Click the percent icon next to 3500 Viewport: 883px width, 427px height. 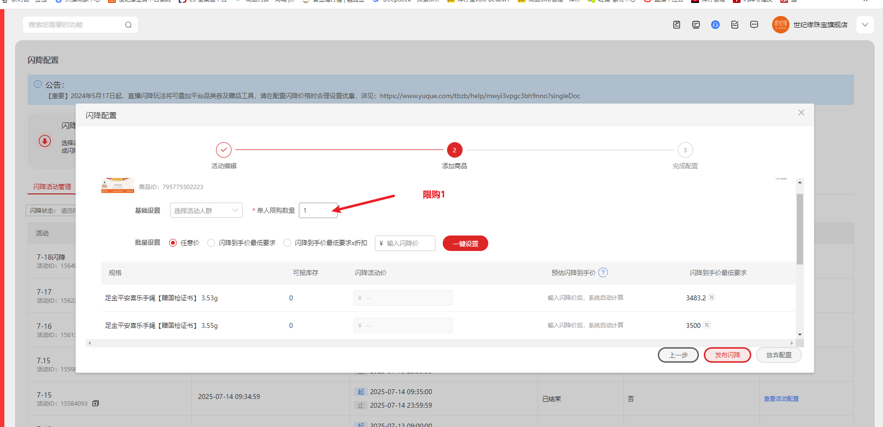(x=707, y=325)
